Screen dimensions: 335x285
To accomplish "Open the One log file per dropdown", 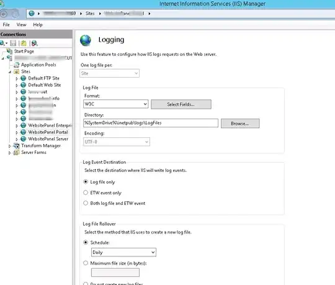I will coord(109,73).
